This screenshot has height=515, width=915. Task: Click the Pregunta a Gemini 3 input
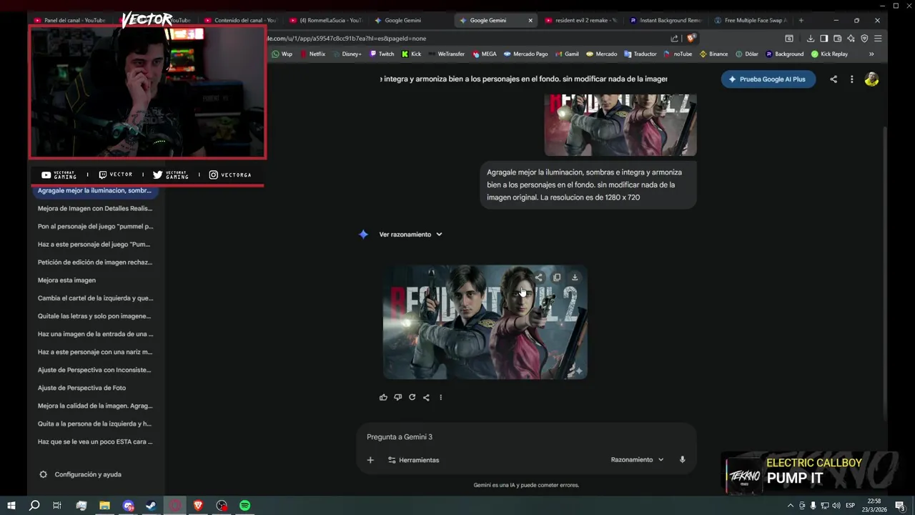click(526, 437)
